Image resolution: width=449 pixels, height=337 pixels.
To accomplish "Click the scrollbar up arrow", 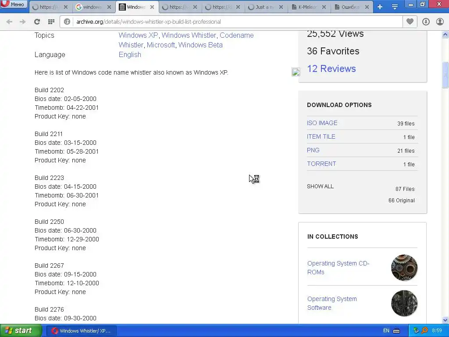I will [445, 35].
